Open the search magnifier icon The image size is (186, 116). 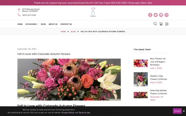155,24
